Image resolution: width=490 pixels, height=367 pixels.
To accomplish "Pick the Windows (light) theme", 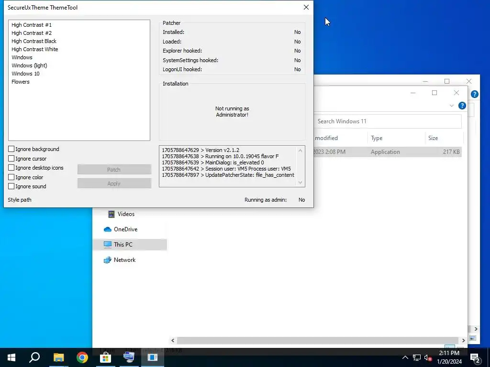I will click(29, 65).
